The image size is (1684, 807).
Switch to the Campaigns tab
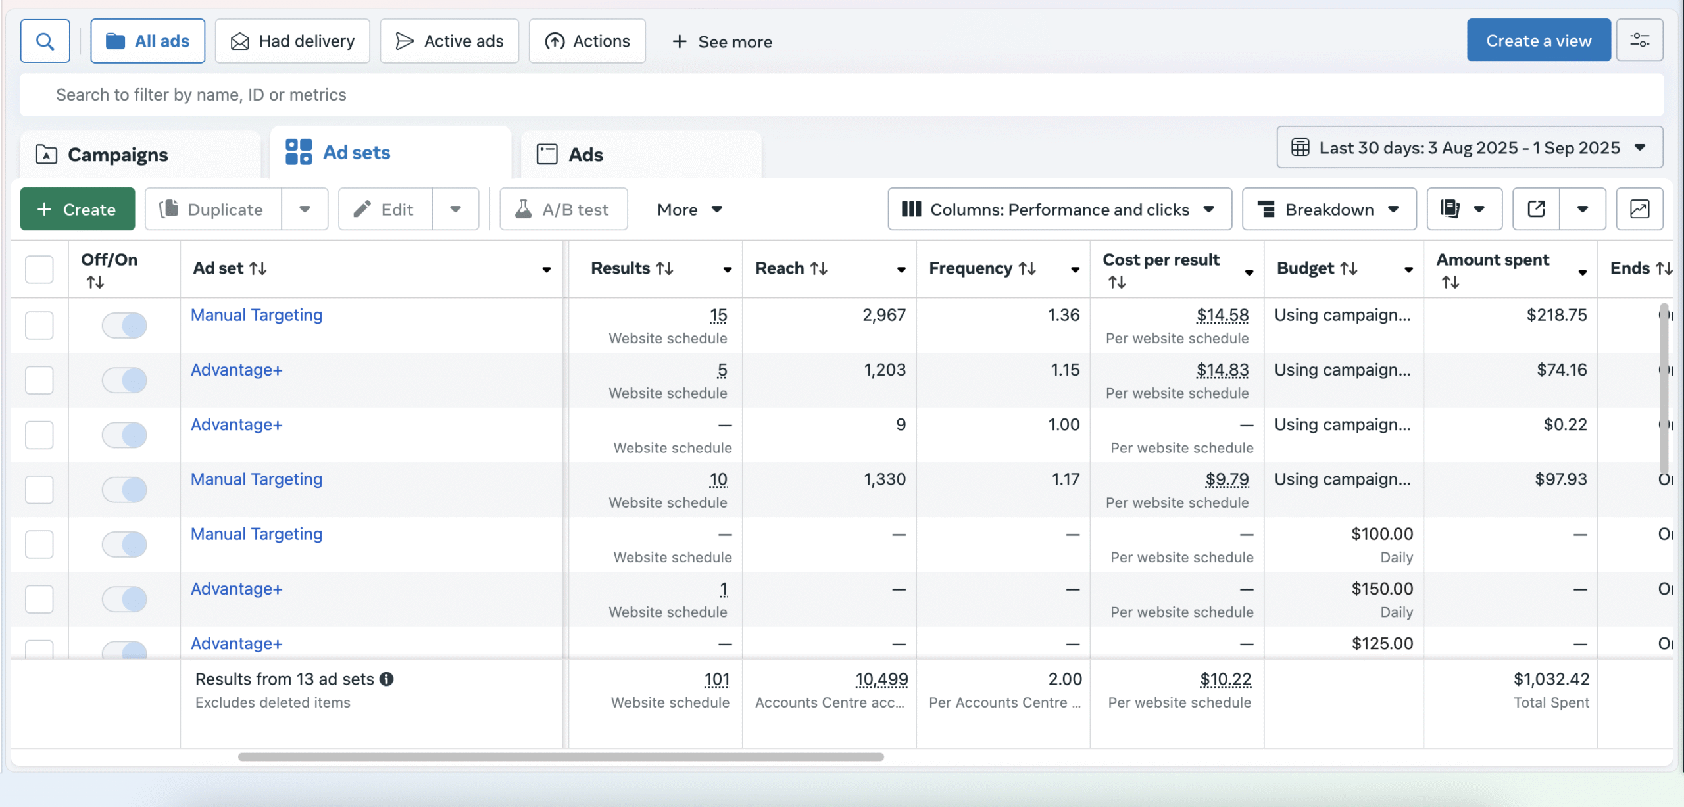(118, 155)
